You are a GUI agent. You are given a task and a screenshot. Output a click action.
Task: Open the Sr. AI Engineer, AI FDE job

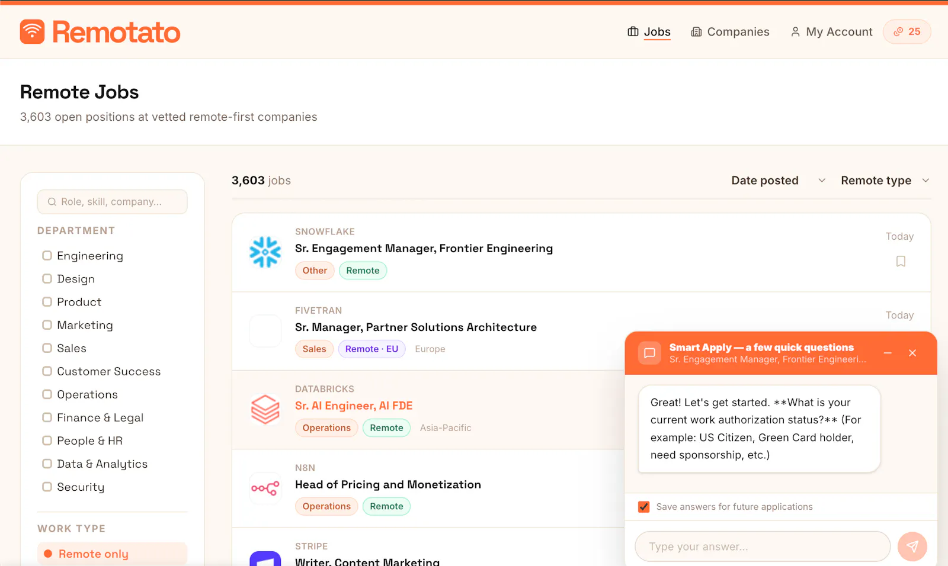point(354,406)
